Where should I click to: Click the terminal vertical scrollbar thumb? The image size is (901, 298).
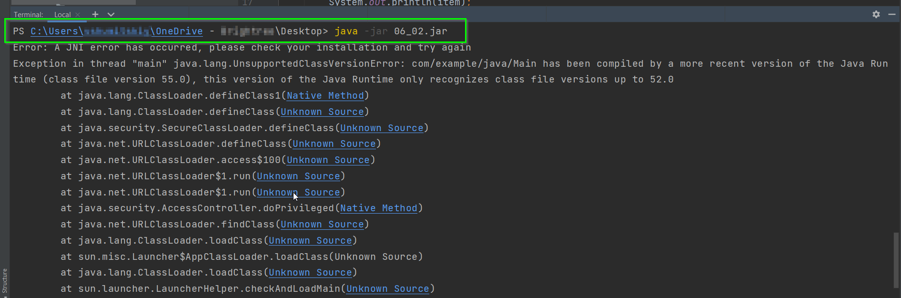click(896, 262)
